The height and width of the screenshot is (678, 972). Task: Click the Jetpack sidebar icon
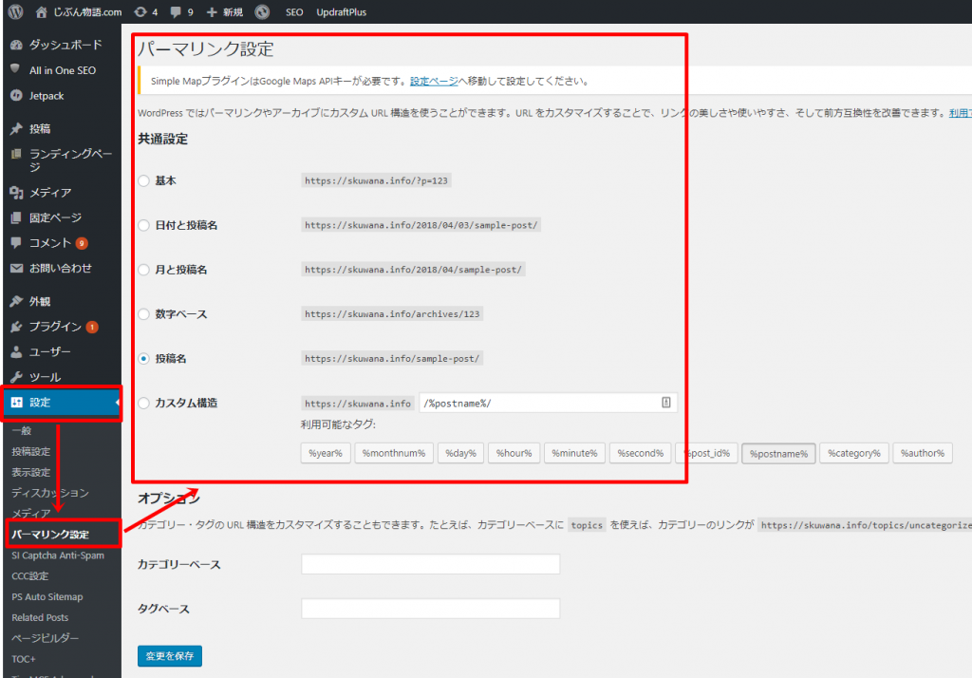tap(17, 96)
